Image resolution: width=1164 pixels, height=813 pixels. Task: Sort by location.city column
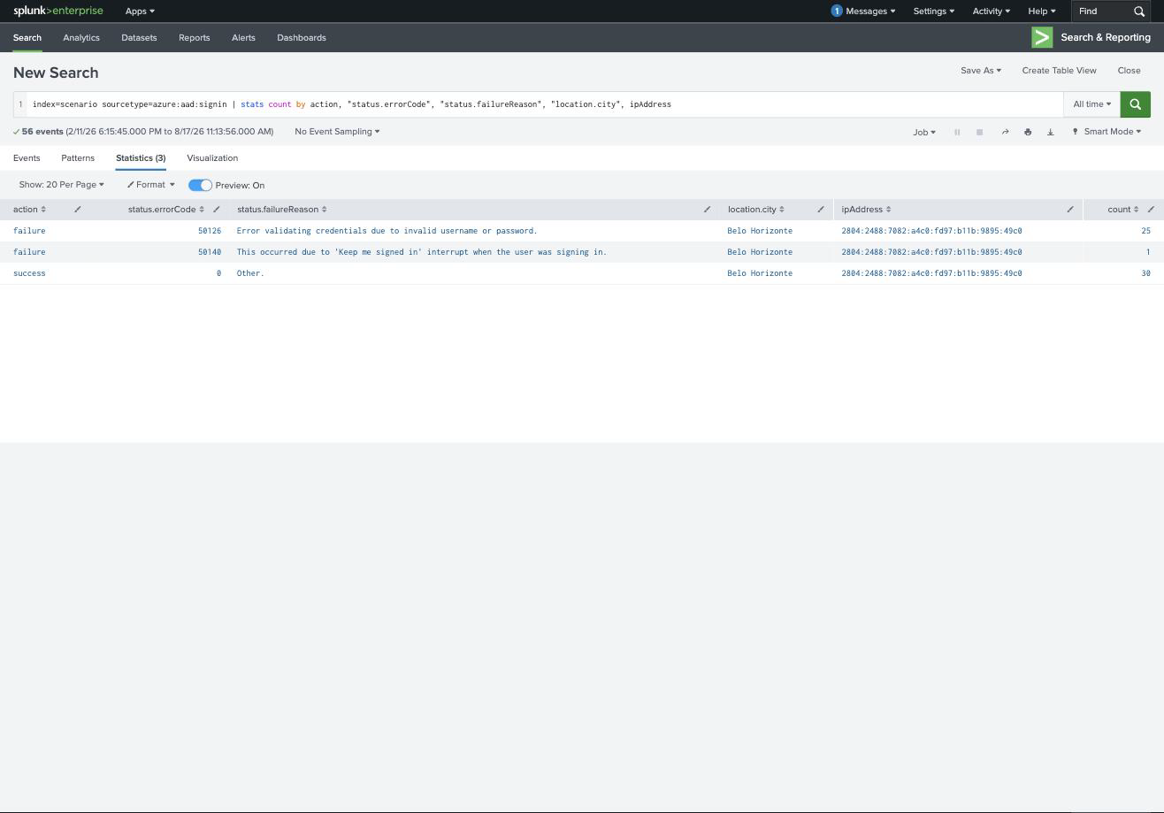click(x=756, y=210)
